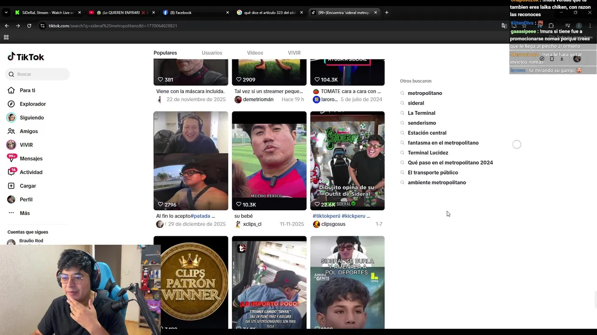Select suggested search 'La Terminal'

coord(421,113)
